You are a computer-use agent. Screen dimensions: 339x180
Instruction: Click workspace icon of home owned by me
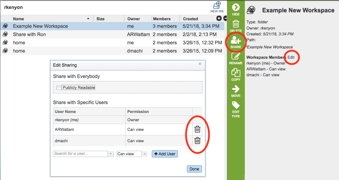pos(5,42)
